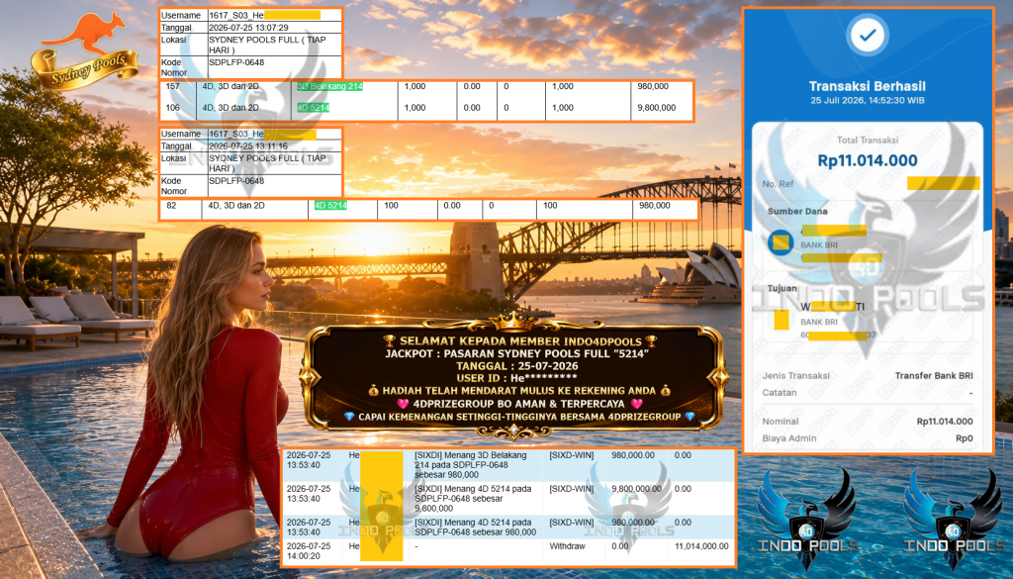
Task: Click the row number 106 cell
Action: 172,108
